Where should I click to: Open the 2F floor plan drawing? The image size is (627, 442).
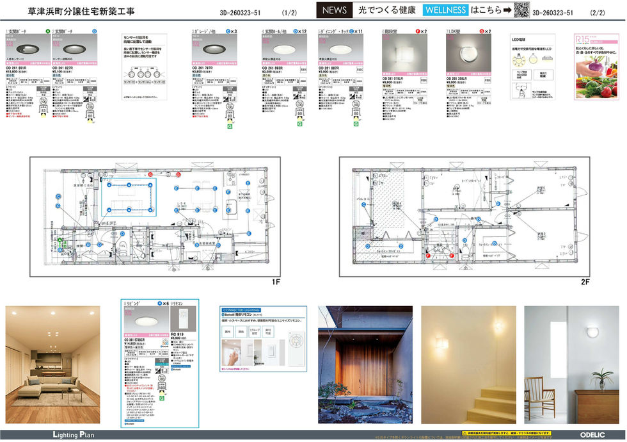pyautogui.click(x=464, y=217)
